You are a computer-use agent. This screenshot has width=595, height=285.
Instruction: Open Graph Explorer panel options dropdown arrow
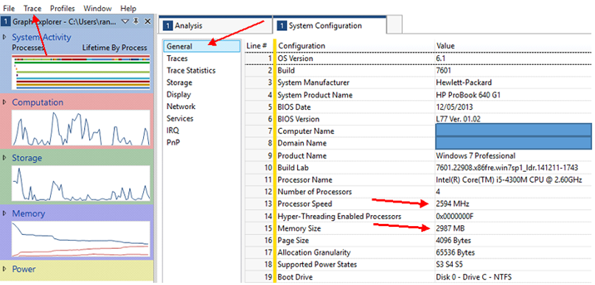pyautogui.click(x=126, y=22)
